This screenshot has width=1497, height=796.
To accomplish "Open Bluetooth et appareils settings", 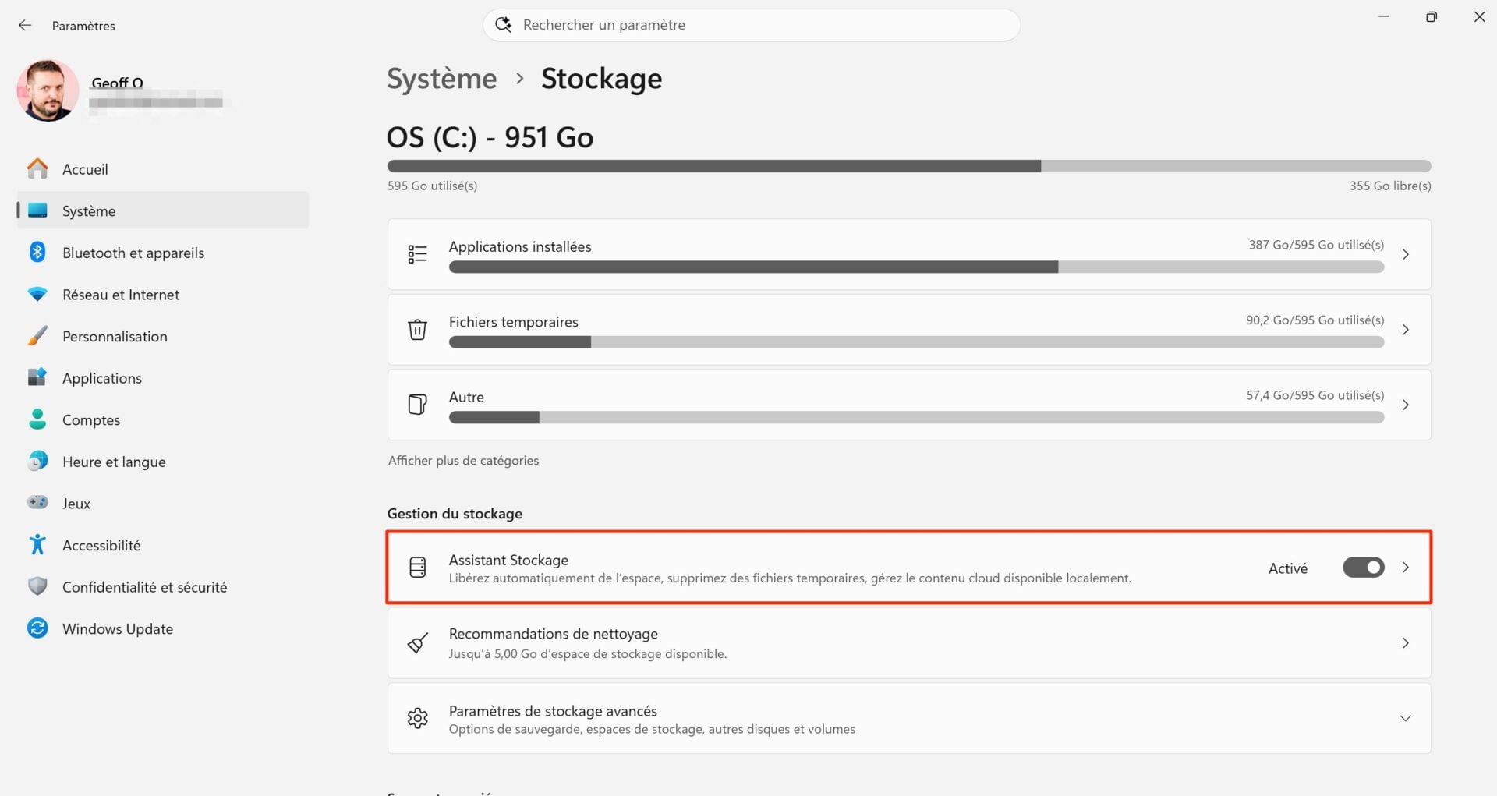I will pos(133,252).
